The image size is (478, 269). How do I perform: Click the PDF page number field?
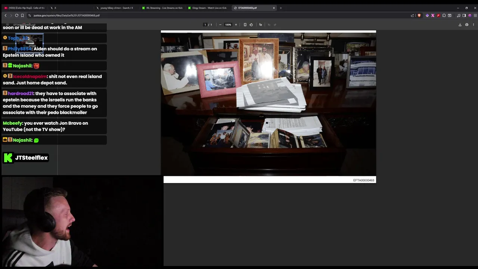coord(205,25)
